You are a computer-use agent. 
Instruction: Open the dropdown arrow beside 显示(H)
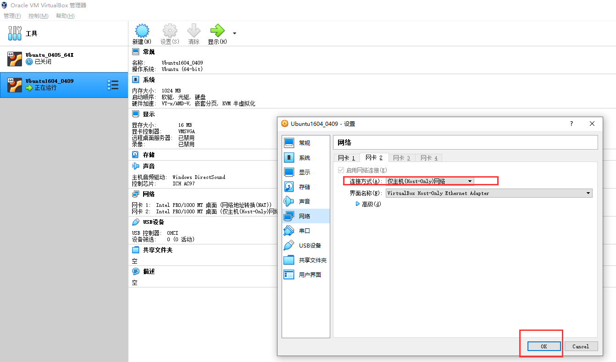(x=234, y=33)
